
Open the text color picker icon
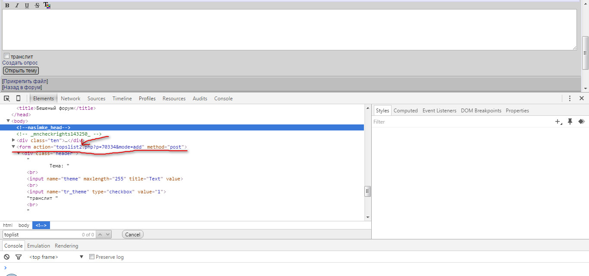[x=47, y=6]
